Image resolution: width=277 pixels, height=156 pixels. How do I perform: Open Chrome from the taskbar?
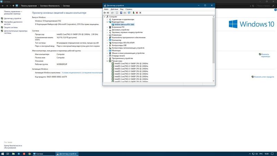click(29, 154)
